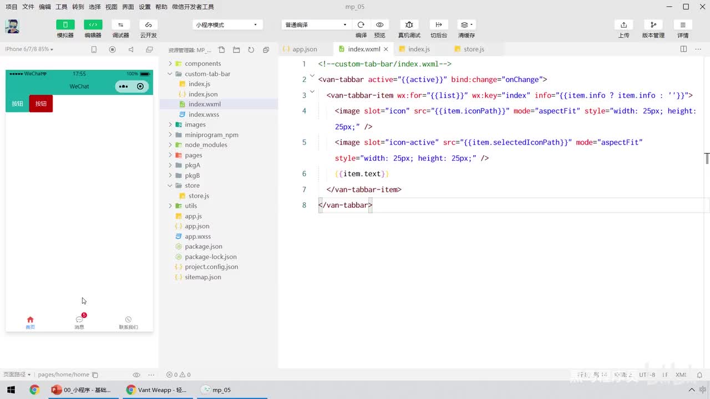Image resolution: width=710 pixels, height=399 pixels.
Task: Open the 工具 menu
Action: [x=62, y=7]
